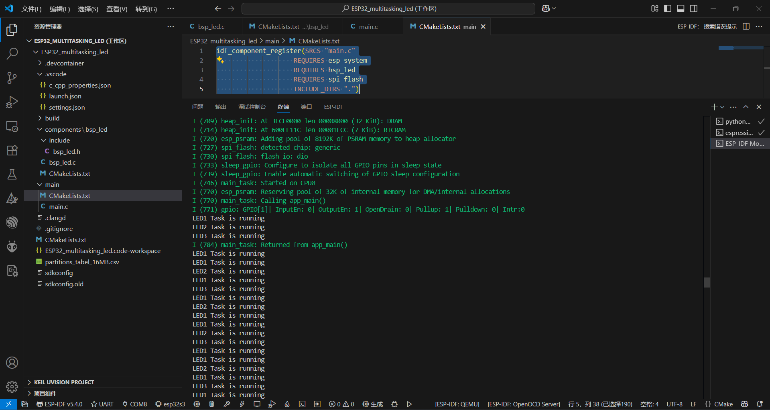The image size is (770, 410).
Task: Switch to the main.c editor tab
Action: click(x=368, y=27)
